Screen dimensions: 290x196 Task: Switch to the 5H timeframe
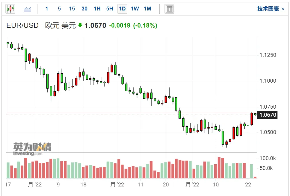pyautogui.click(x=109, y=9)
